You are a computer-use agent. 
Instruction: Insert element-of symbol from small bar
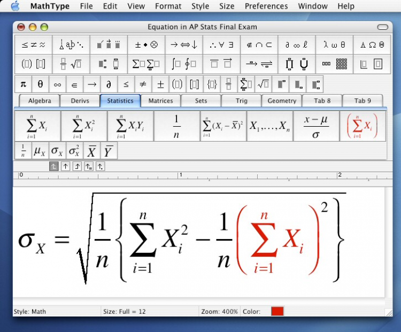point(75,84)
